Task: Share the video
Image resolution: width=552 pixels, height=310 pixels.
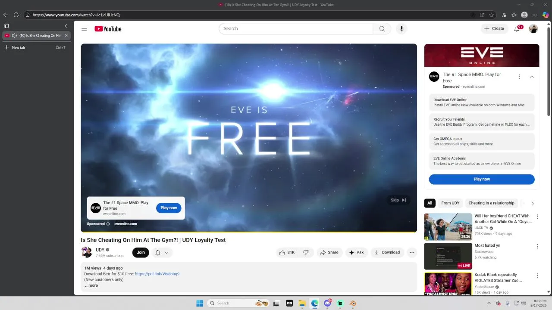Action: (329, 252)
